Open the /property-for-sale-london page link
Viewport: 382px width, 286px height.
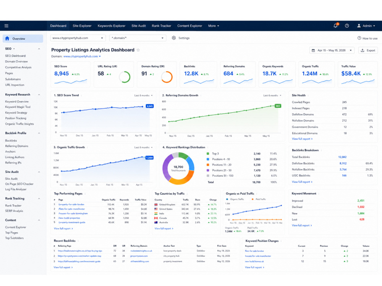pyautogui.click(x=71, y=204)
